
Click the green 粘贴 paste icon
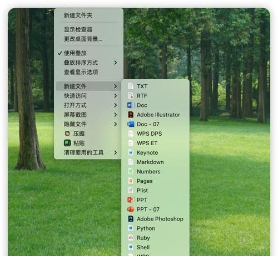[x=67, y=143]
